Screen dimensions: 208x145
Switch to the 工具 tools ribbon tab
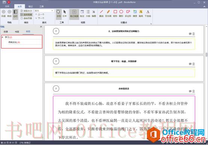pyautogui.click(x=41, y=6)
